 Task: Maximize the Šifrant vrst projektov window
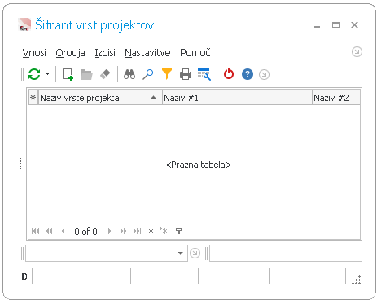coord(335,25)
